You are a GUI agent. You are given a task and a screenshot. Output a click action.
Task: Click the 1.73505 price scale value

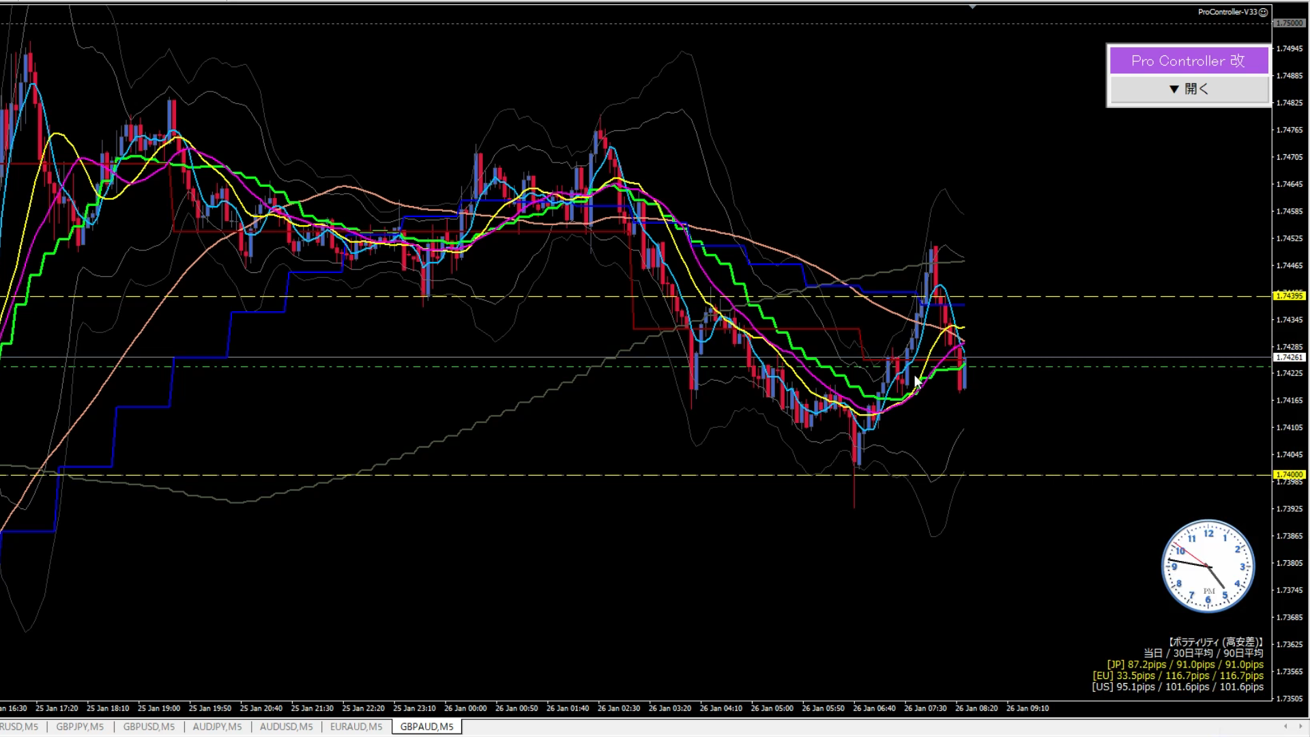click(x=1290, y=699)
